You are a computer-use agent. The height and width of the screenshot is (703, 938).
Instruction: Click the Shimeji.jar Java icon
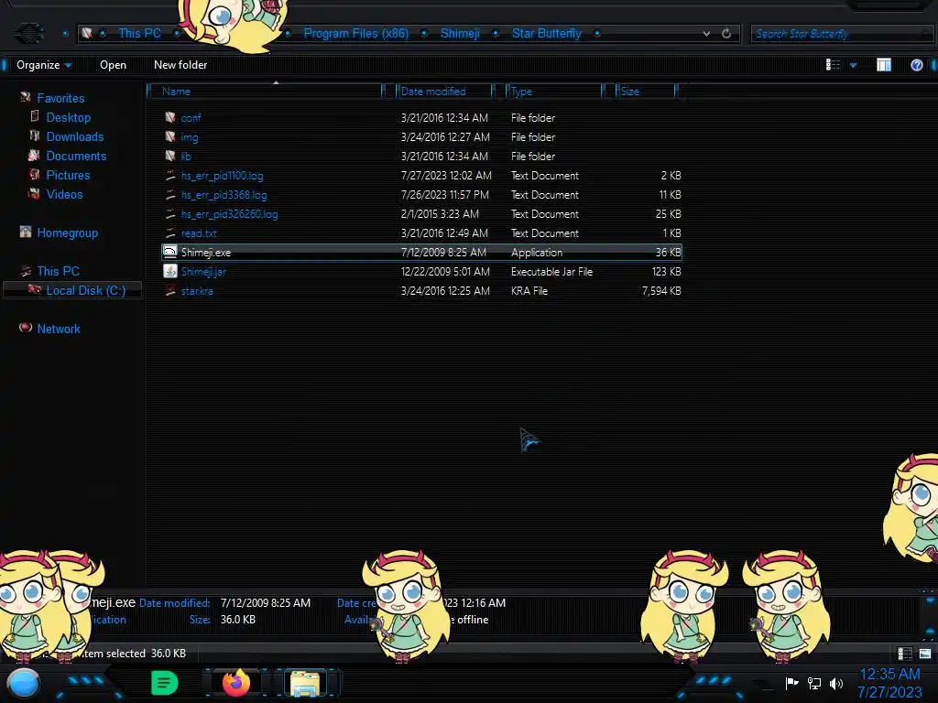click(170, 271)
